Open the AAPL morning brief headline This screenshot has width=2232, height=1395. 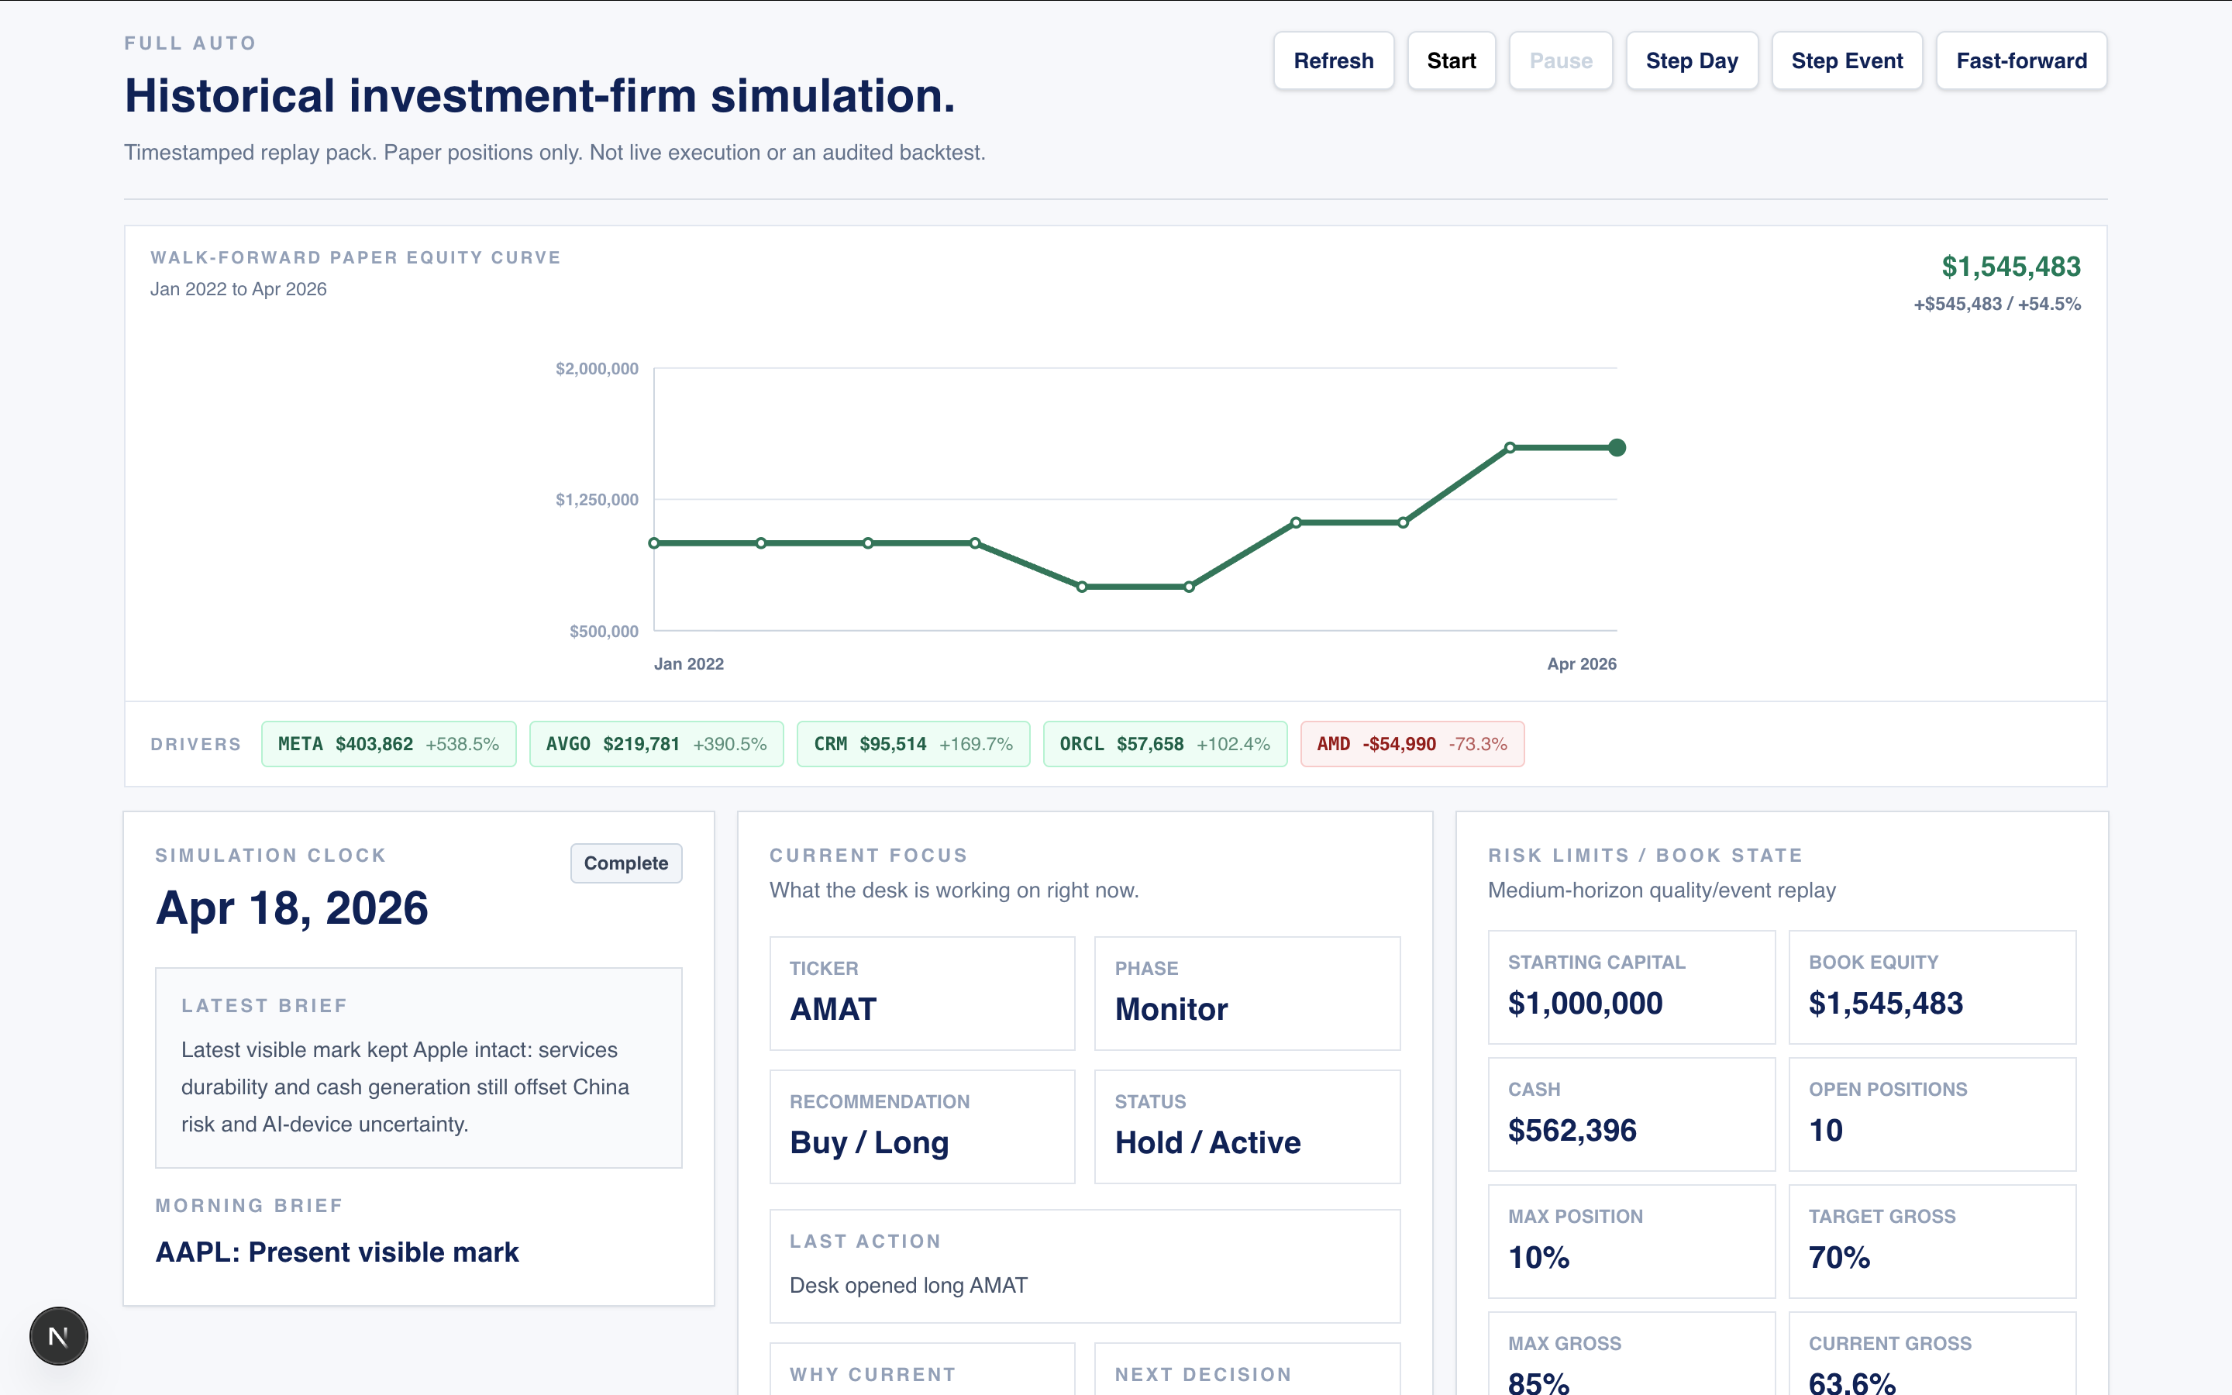pos(336,1252)
